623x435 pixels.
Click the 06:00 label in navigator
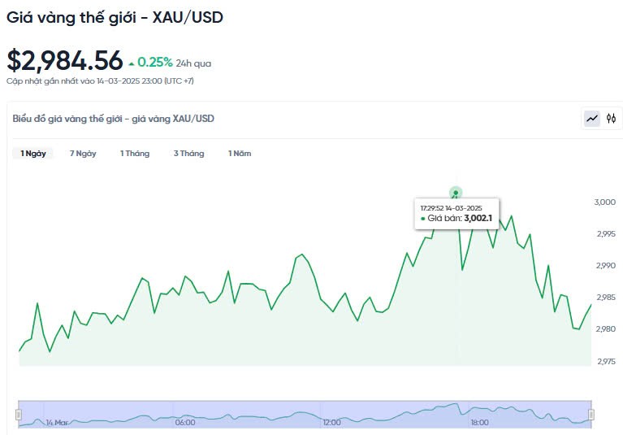click(x=185, y=423)
